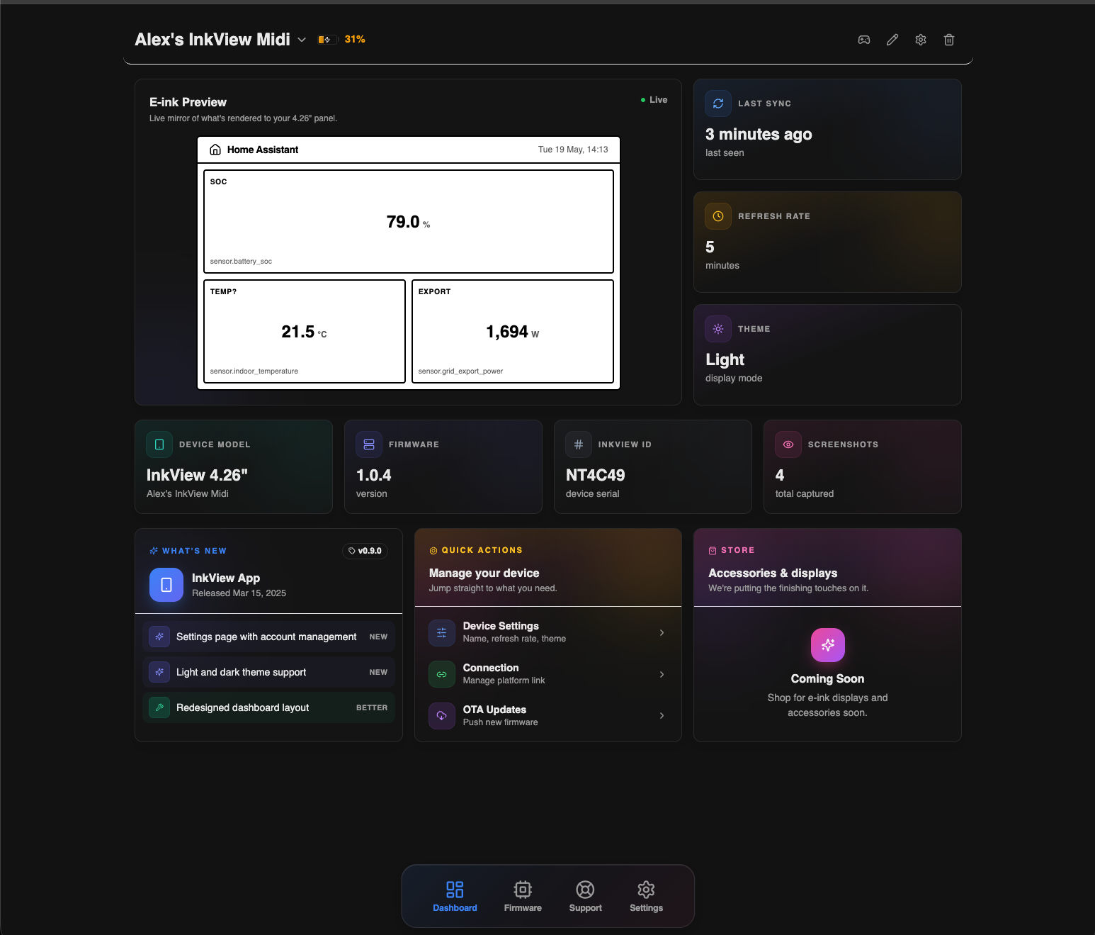Click the InkView App blue icon
The height and width of the screenshot is (935, 1095).
click(x=166, y=585)
